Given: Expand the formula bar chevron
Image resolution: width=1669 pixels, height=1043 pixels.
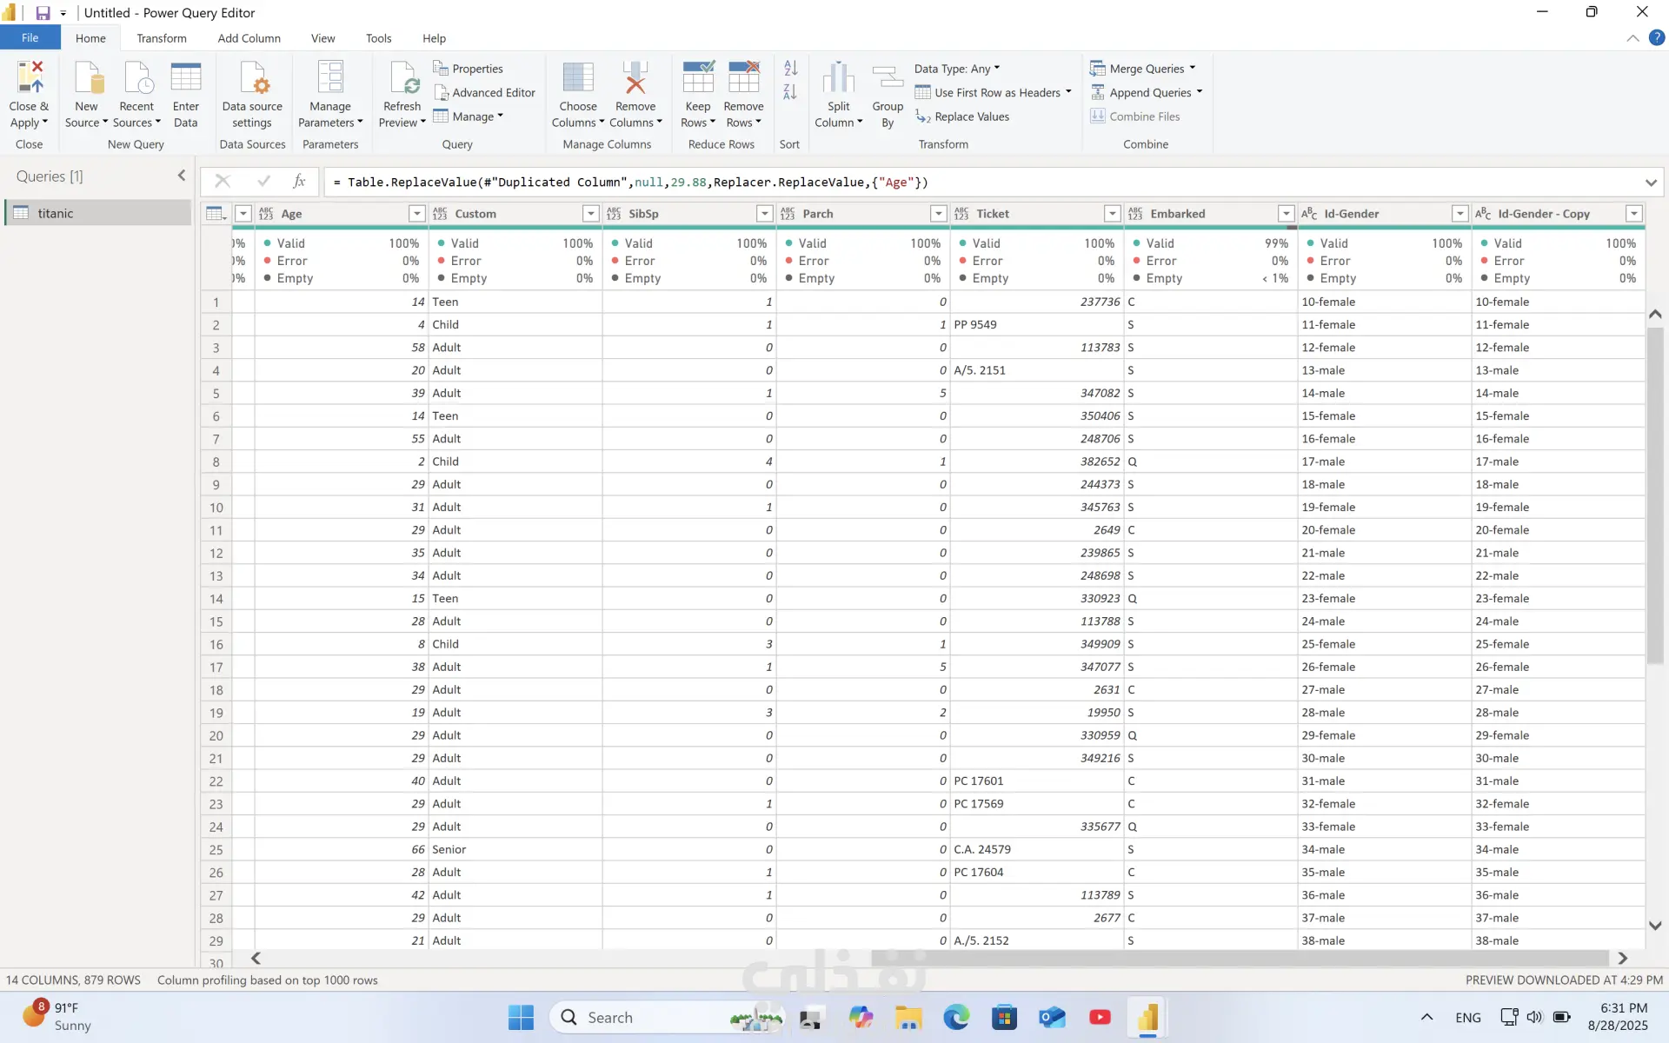Looking at the screenshot, I should pos(1651,182).
